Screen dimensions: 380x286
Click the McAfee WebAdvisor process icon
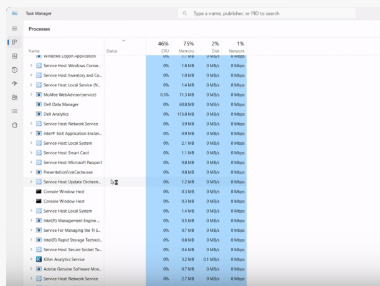coord(39,95)
